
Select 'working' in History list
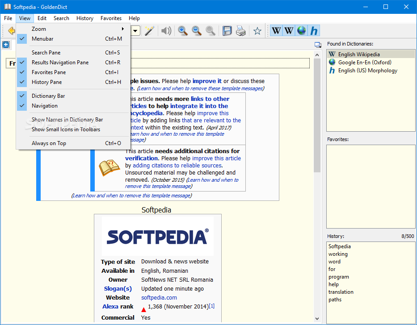pyautogui.click(x=338, y=254)
